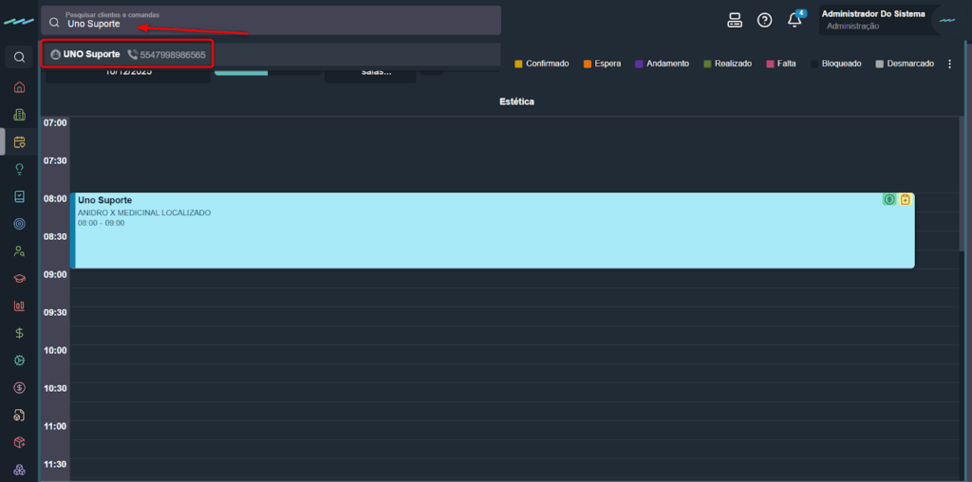Open the green dollar sign sidebar icon
972x482 pixels.
pyautogui.click(x=19, y=333)
